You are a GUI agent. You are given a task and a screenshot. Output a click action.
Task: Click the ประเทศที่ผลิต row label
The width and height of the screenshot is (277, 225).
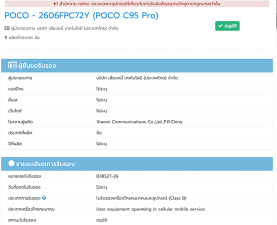[20, 133]
